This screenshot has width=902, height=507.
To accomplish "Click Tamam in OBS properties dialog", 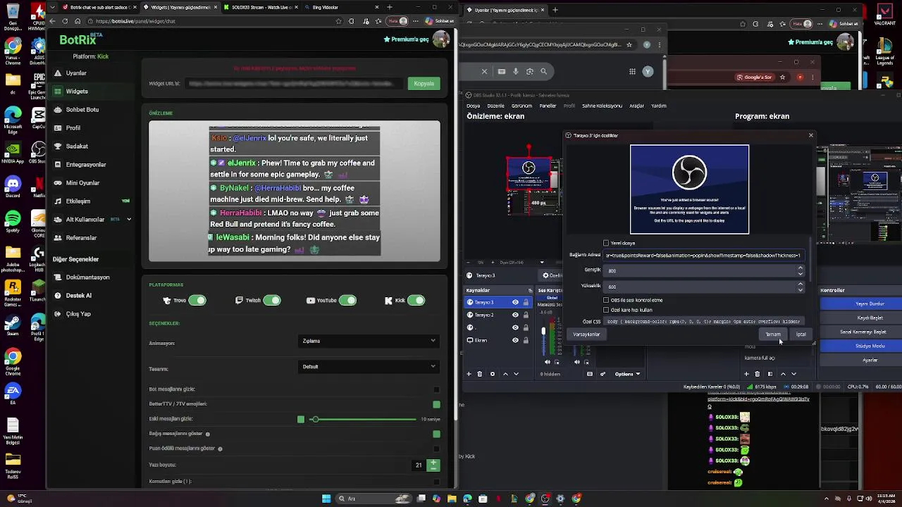I will (x=773, y=334).
